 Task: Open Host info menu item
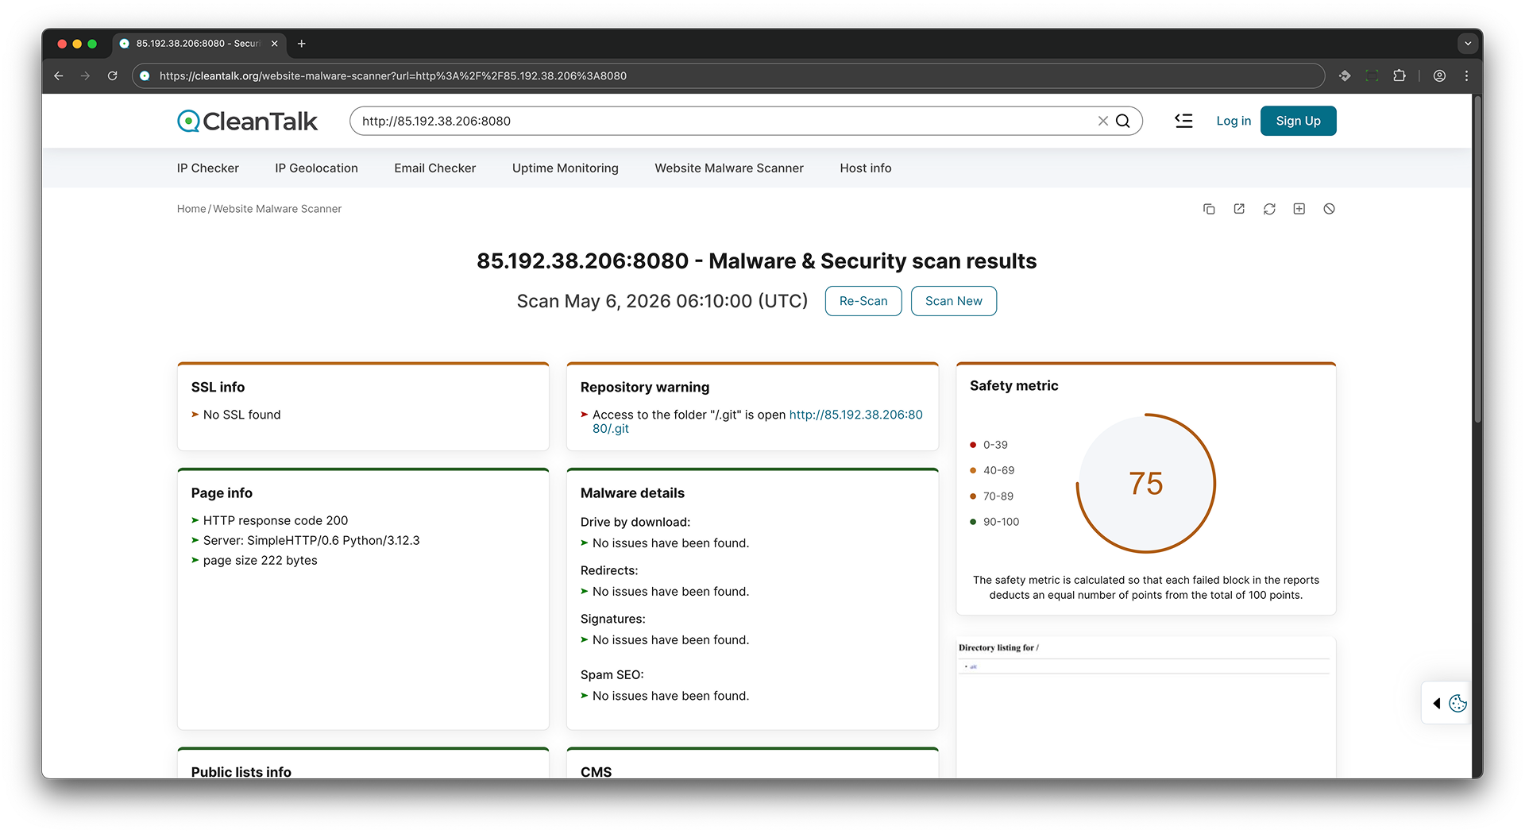click(x=866, y=168)
